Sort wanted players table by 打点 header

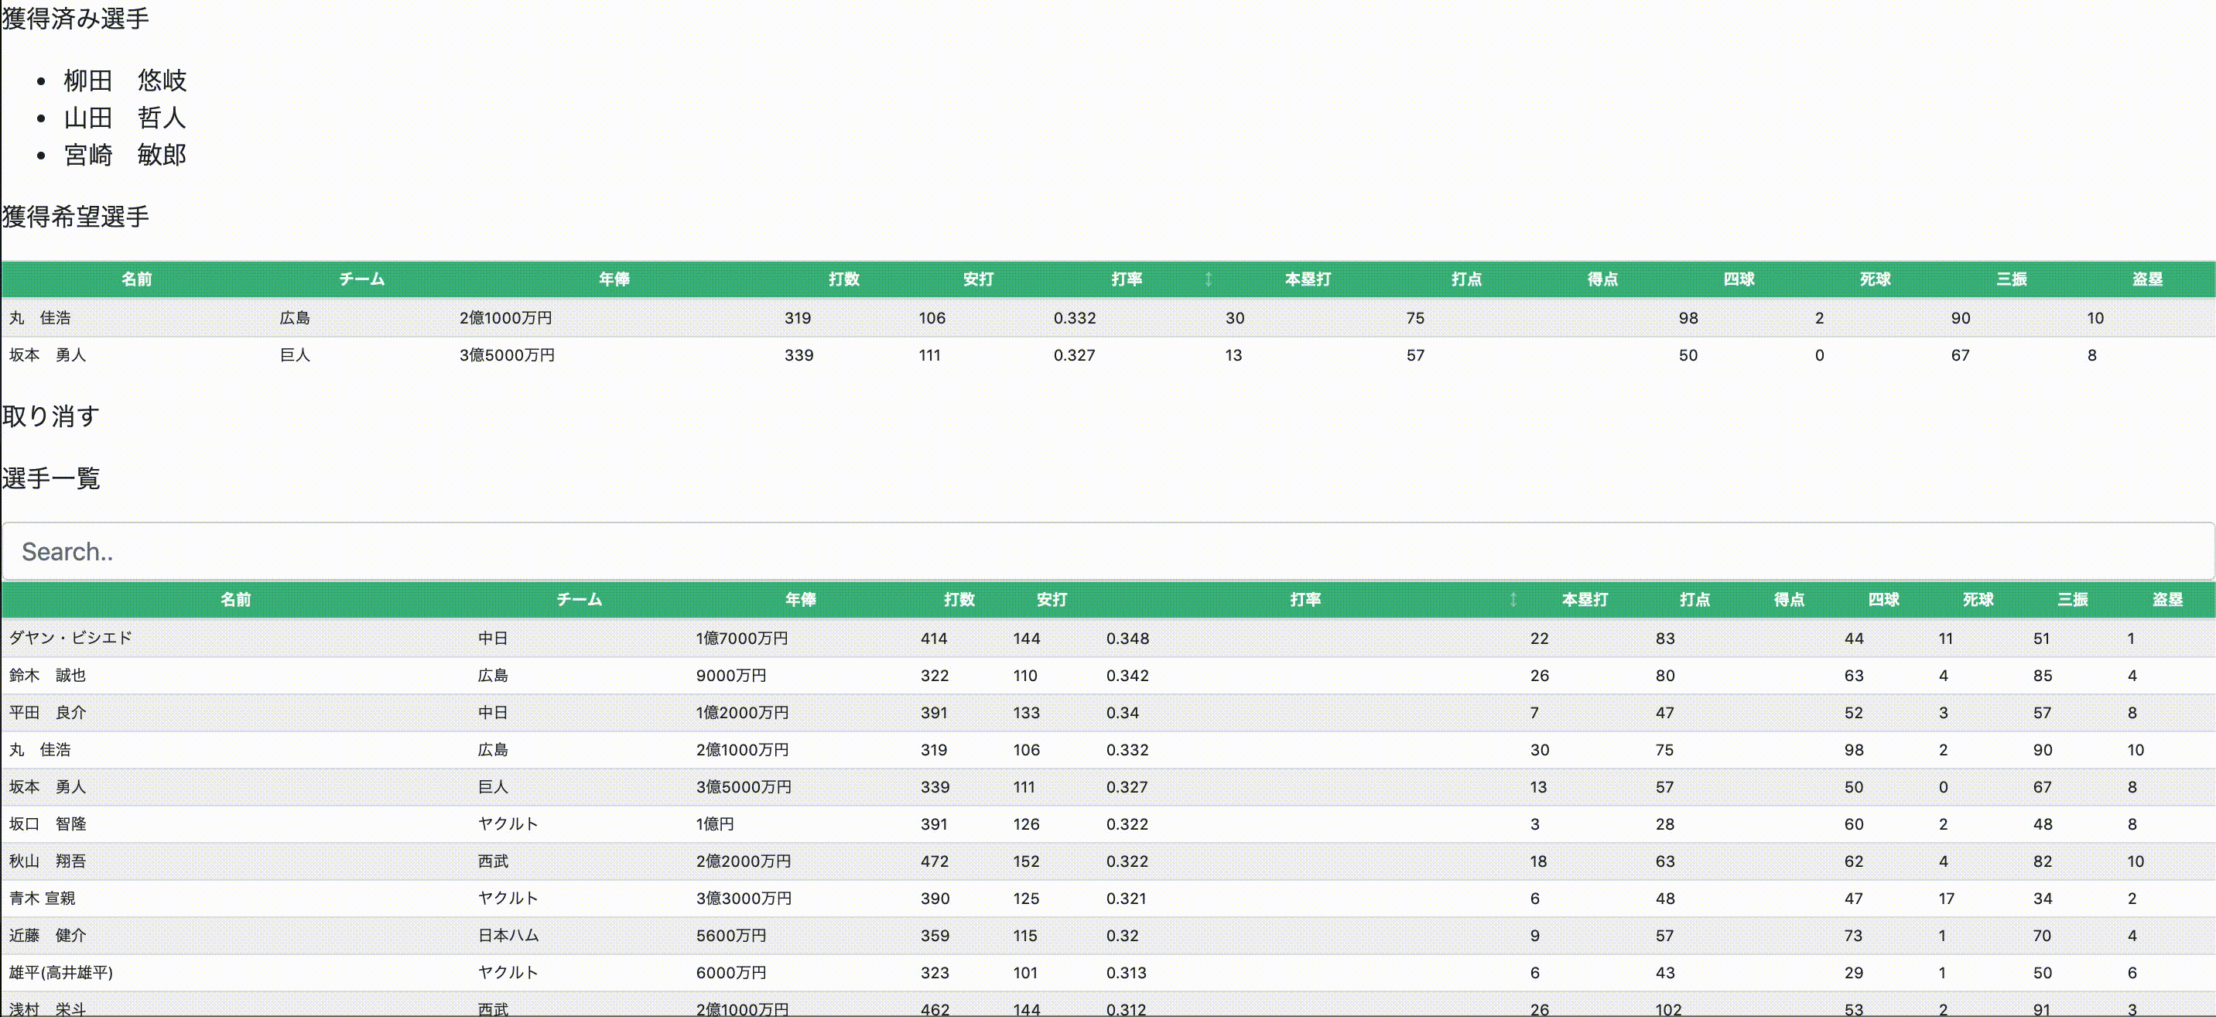[1466, 279]
